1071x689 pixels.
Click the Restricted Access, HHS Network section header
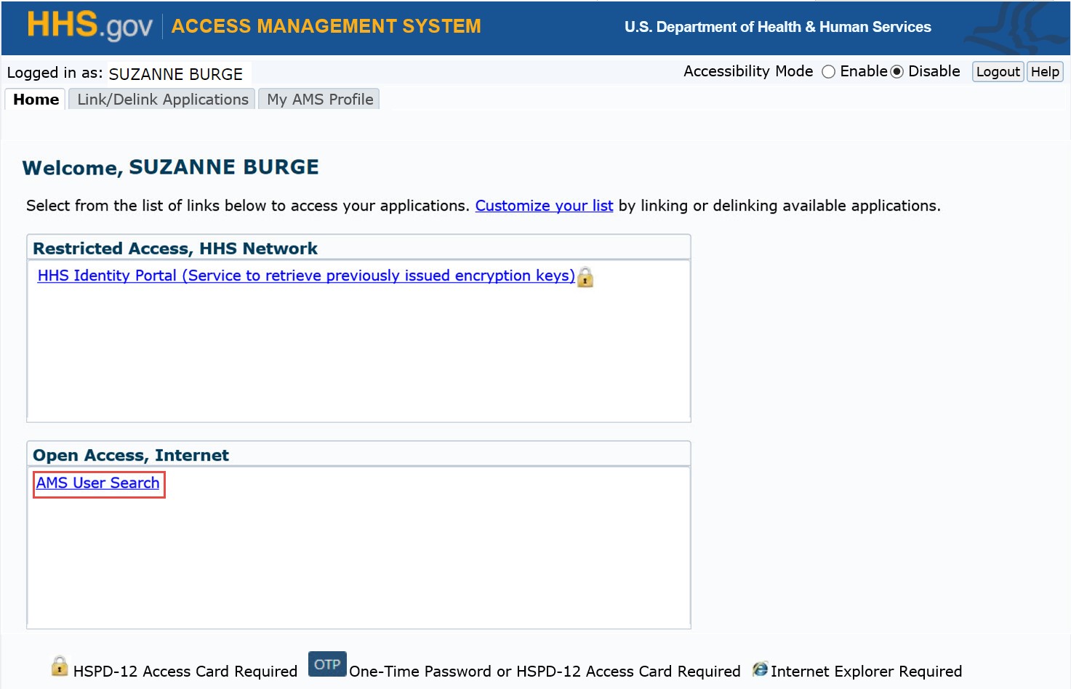[x=175, y=248]
